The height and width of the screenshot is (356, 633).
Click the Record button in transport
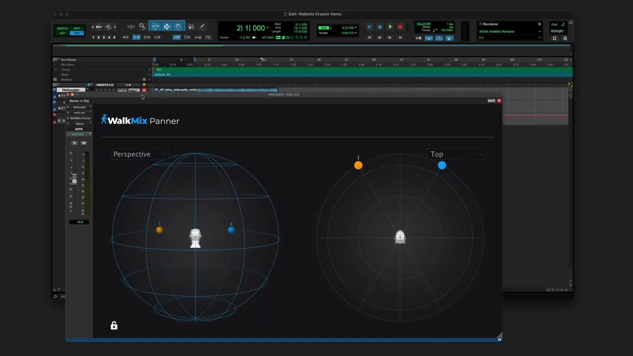400,27
